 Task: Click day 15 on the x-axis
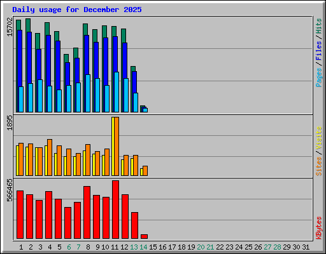click(x=153, y=247)
